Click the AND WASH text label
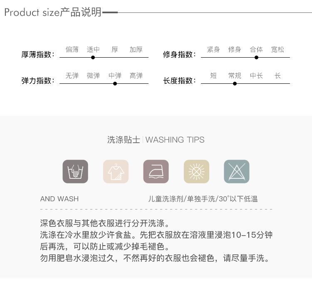This screenshot has height=302, width=312. (59, 199)
